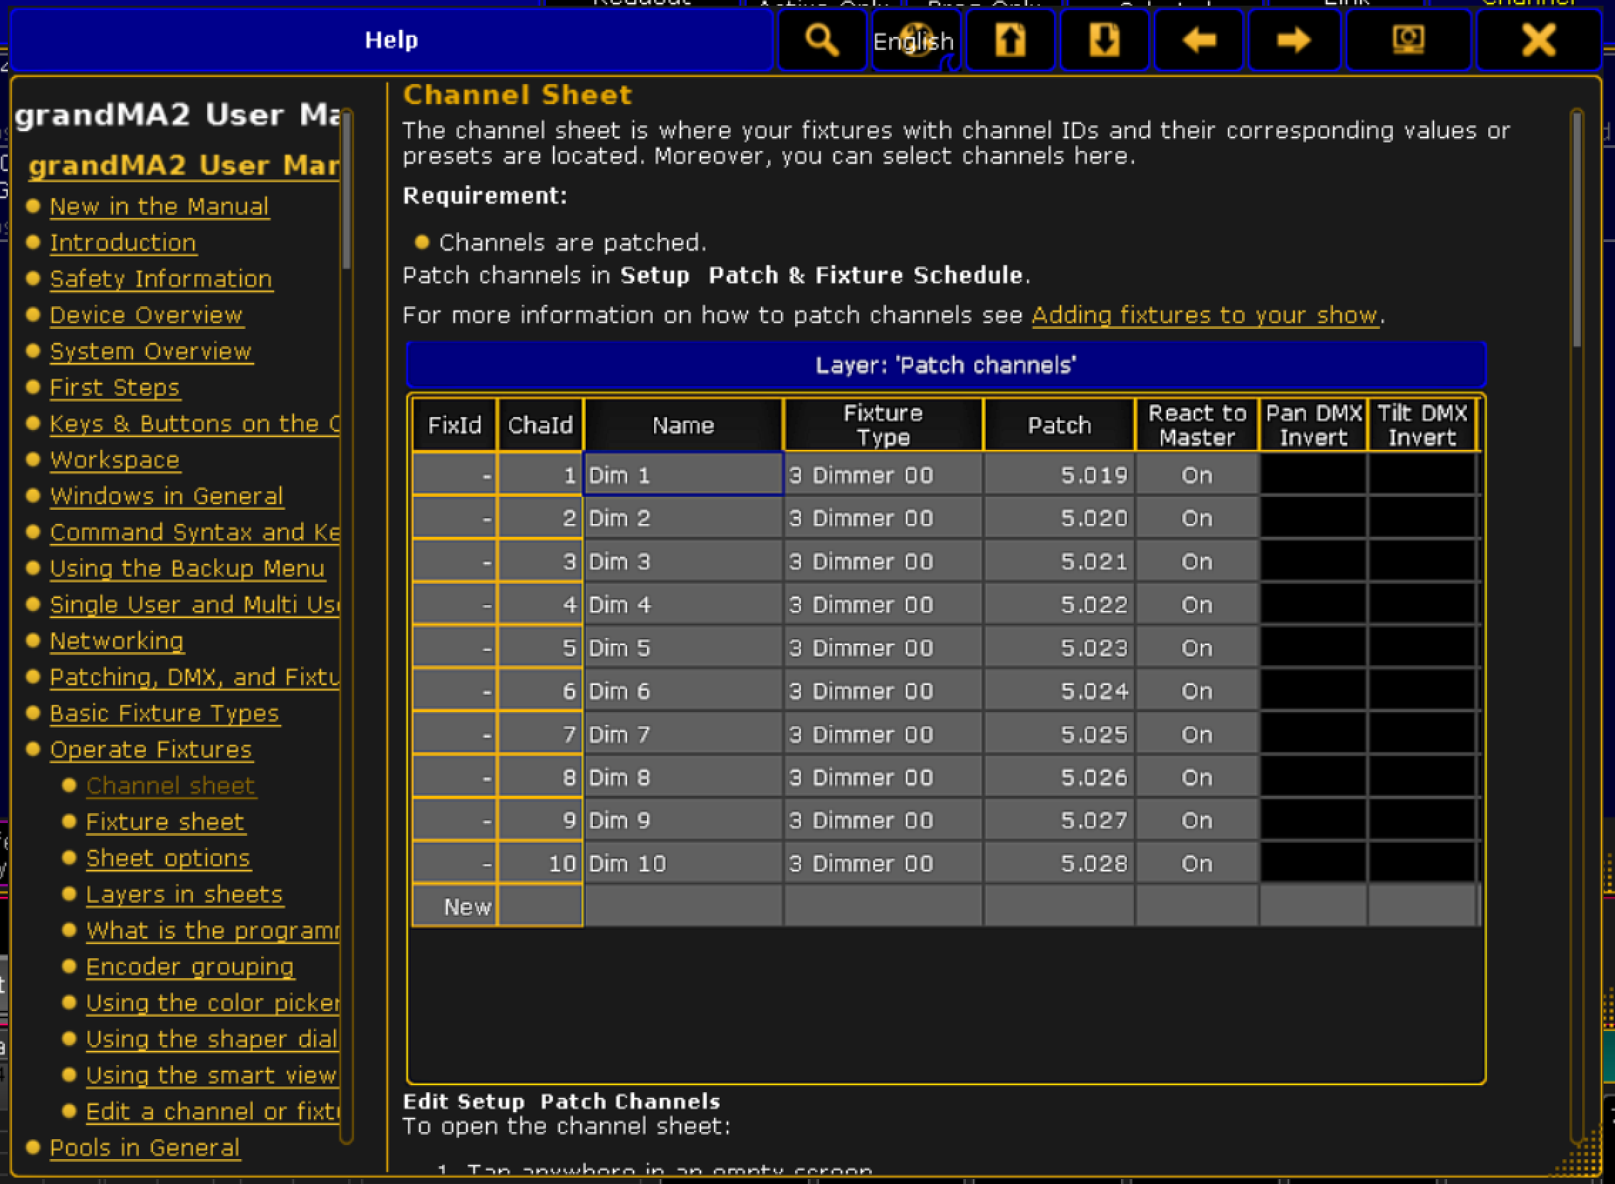Image resolution: width=1615 pixels, height=1184 pixels.
Task: Open the Safety Information topic
Action: coord(160,280)
